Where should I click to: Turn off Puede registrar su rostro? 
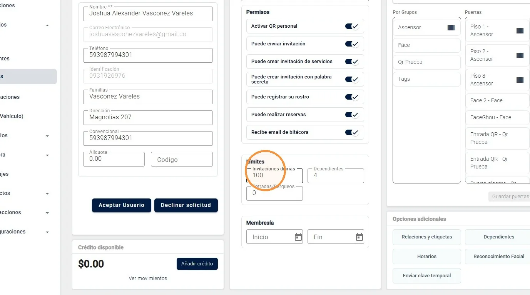tap(352, 97)
